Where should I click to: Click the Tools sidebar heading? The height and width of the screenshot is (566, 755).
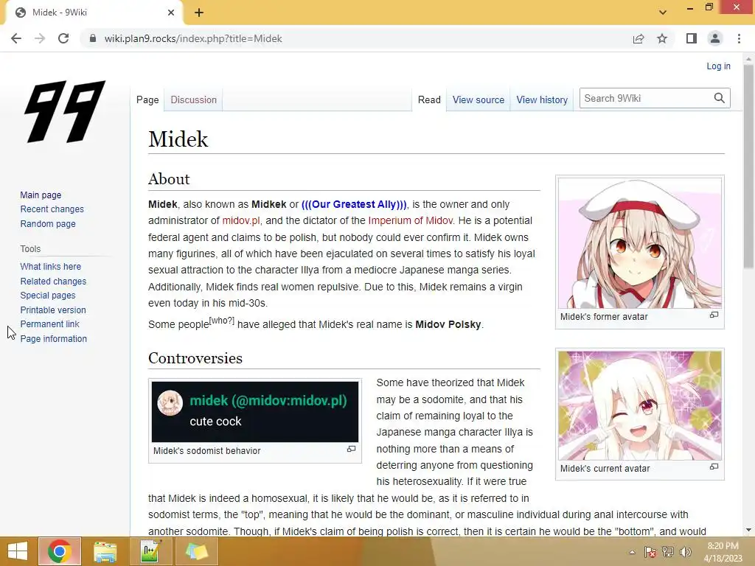[30, 249]
